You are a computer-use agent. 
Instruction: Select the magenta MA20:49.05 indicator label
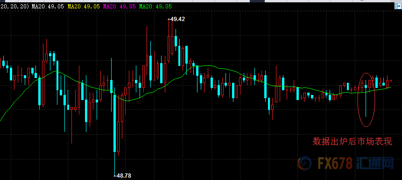point(120,7)
